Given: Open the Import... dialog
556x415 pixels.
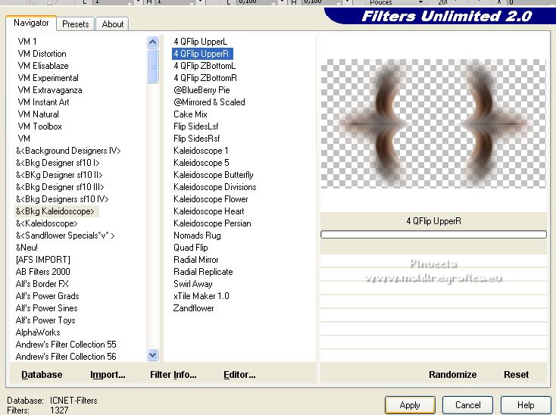Looking at the screenshot, I should 108,375.
